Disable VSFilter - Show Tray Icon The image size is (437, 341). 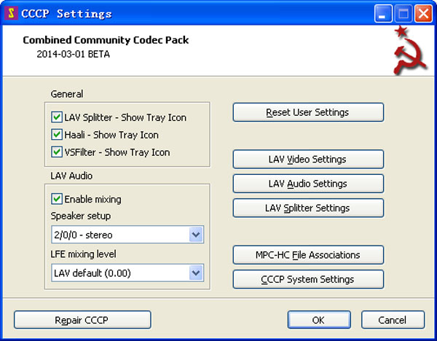coord(57,152)
